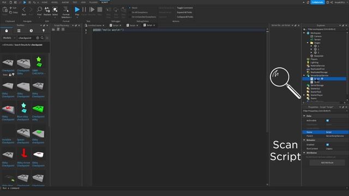Image resolution: width=349 pixels, height=196 pixels.
Task: Click the Toolbox search magnifier icon
Action: point(42,38)
